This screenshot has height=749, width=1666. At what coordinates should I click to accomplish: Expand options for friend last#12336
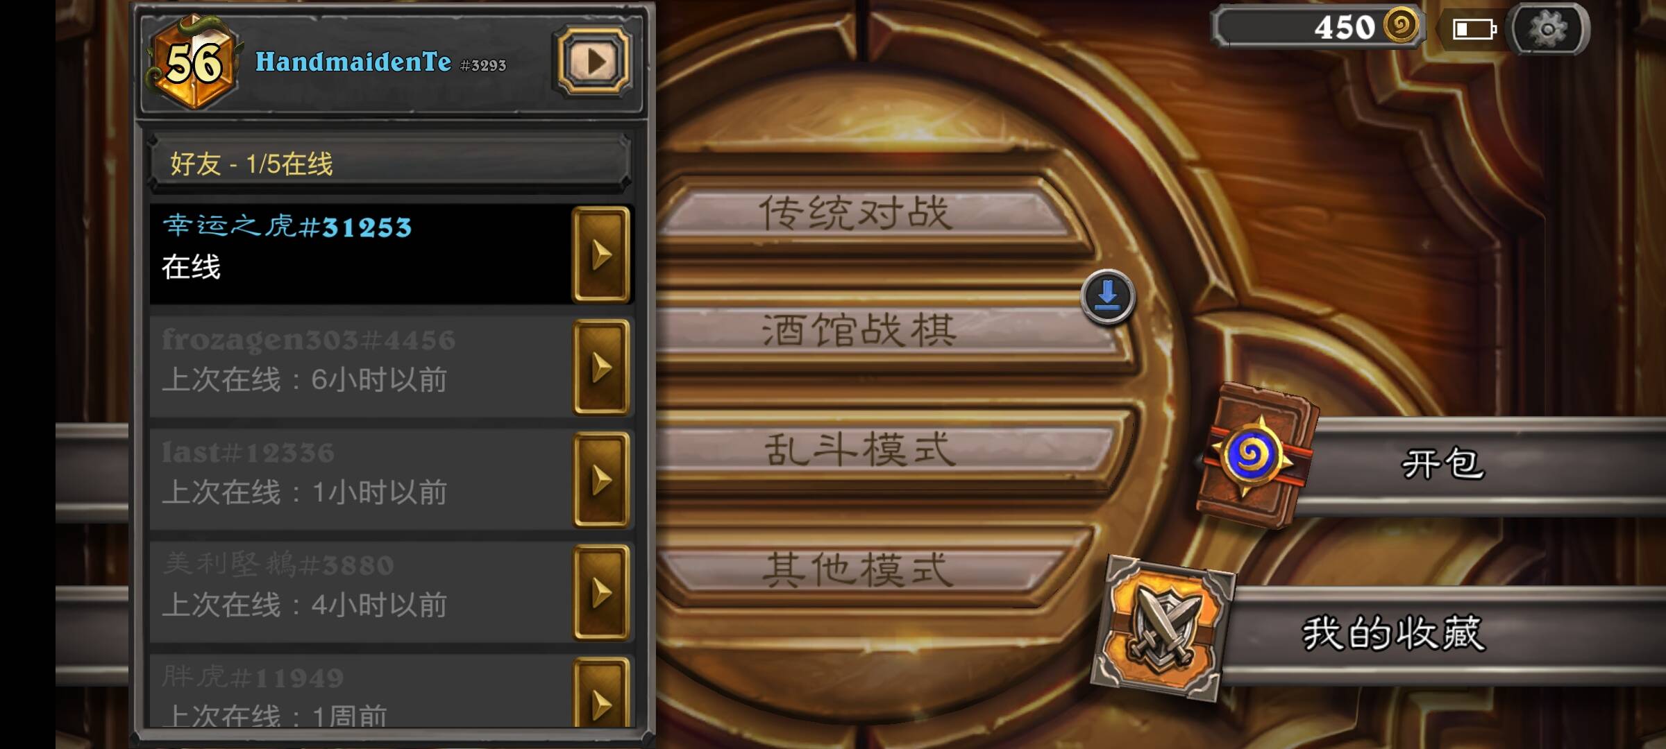pyautogui.click(x=601, y=480)
